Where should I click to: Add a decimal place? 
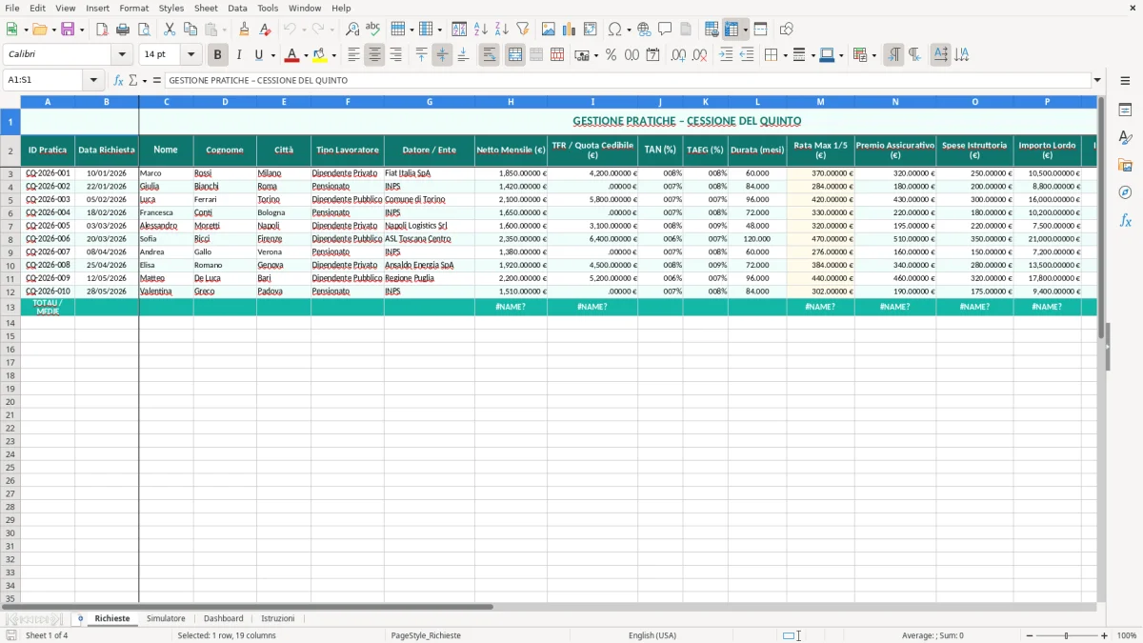[678, 55]
